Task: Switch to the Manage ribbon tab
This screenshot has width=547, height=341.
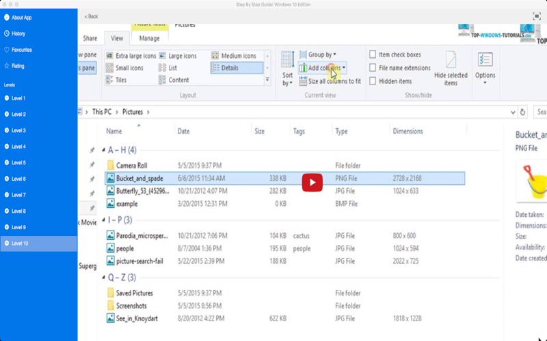Action: point(149,38)
